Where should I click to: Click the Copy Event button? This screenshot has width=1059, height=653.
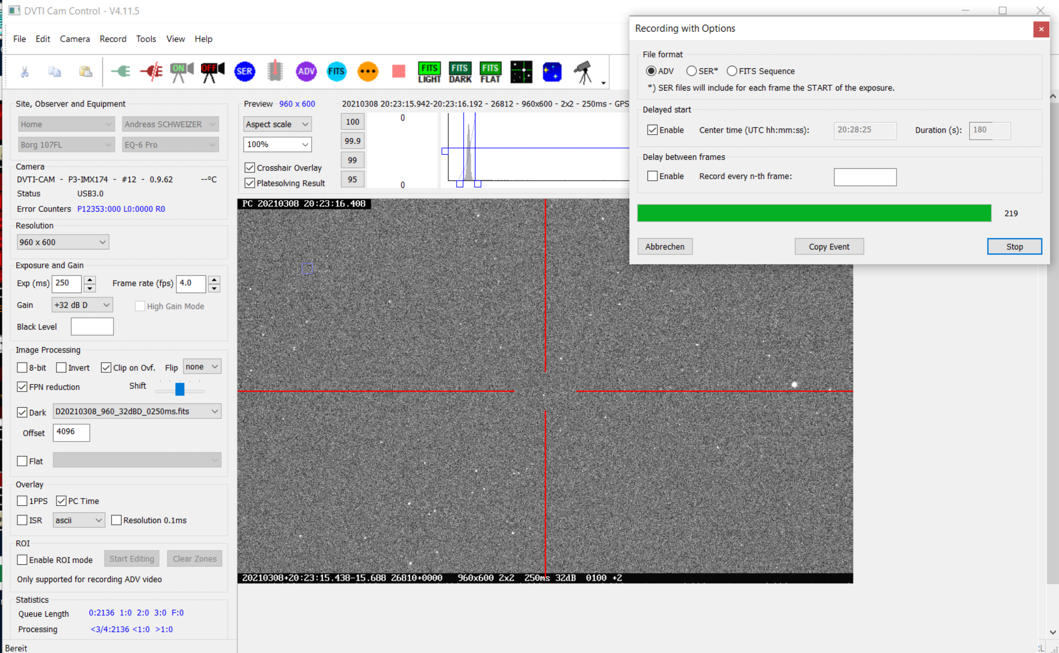click(828, 246)
